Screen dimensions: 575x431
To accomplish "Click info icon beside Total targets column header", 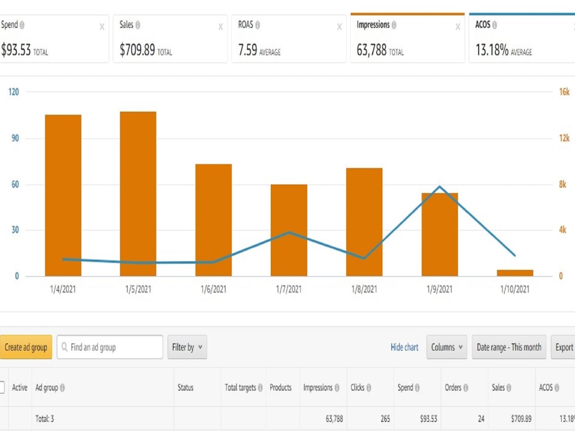I will (260, 387).
